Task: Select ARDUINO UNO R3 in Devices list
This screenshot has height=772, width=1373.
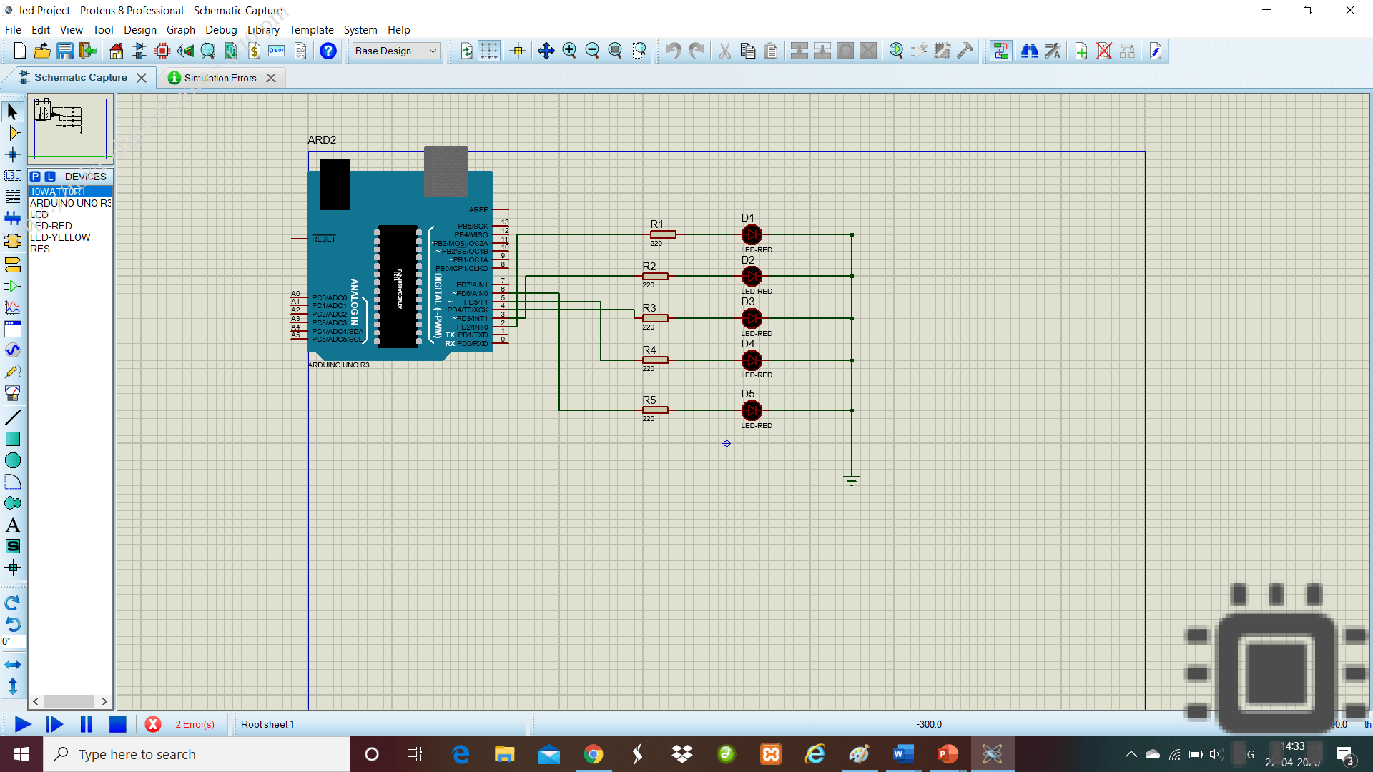Action: pyautogui.click(x=69, y=203)
